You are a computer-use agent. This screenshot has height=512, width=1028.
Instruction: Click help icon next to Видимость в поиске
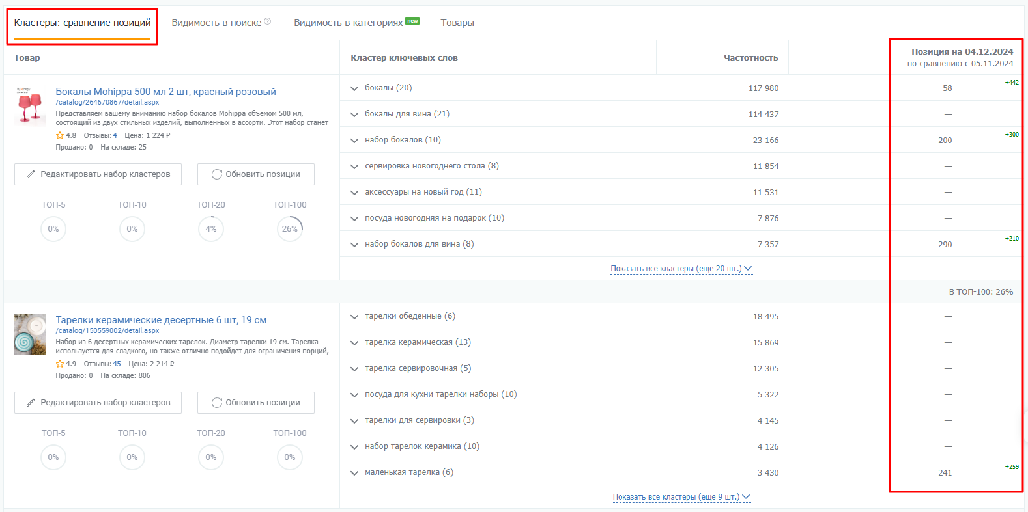[x=268, y=21]
